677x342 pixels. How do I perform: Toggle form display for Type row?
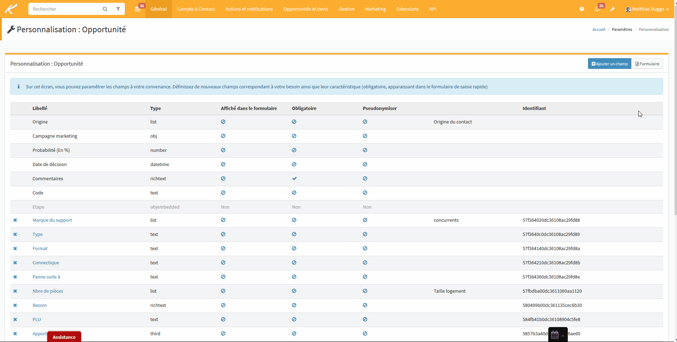pos(223,234)
